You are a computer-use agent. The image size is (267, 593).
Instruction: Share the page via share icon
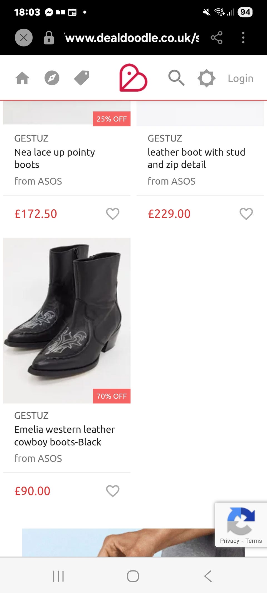coord(217,38)
